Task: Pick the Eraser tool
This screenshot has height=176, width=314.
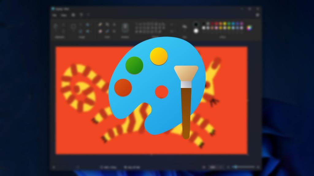Action: tap(100, 31)
